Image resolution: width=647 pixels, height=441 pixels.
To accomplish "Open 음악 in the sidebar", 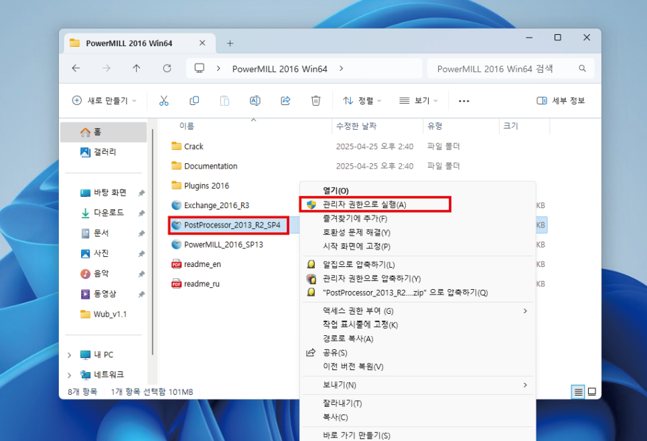I will (104, 274).
